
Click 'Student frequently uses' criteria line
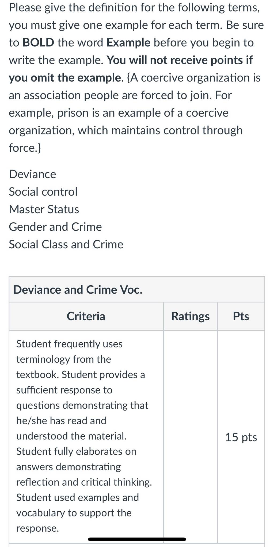69,344
